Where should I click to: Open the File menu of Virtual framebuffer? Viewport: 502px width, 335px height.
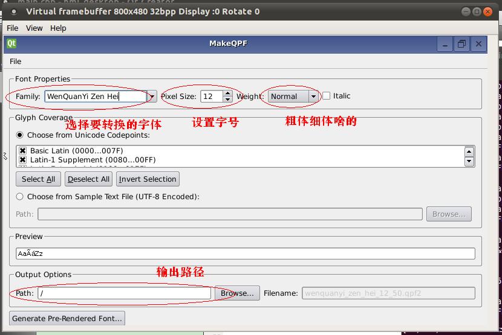[x=13, y=28]
